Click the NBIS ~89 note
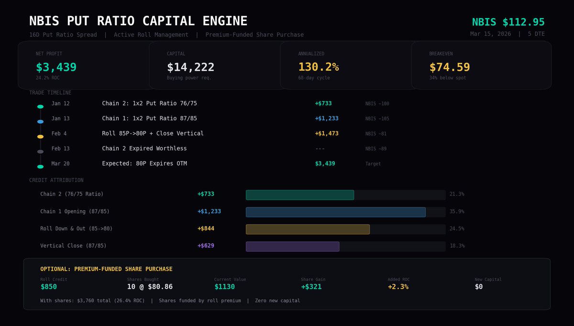Viewport: 574px width, 326px height. coord(375,149)
